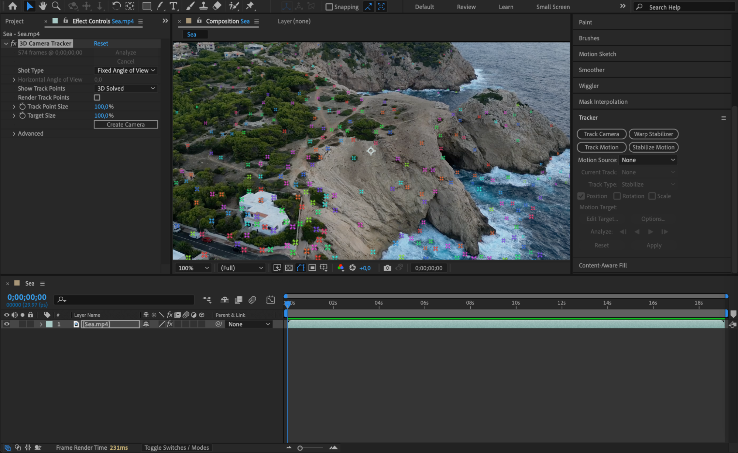Click the Warp Stabilizer button
The height and width of the screenshot is (453, 738).
tap(653, 134)
